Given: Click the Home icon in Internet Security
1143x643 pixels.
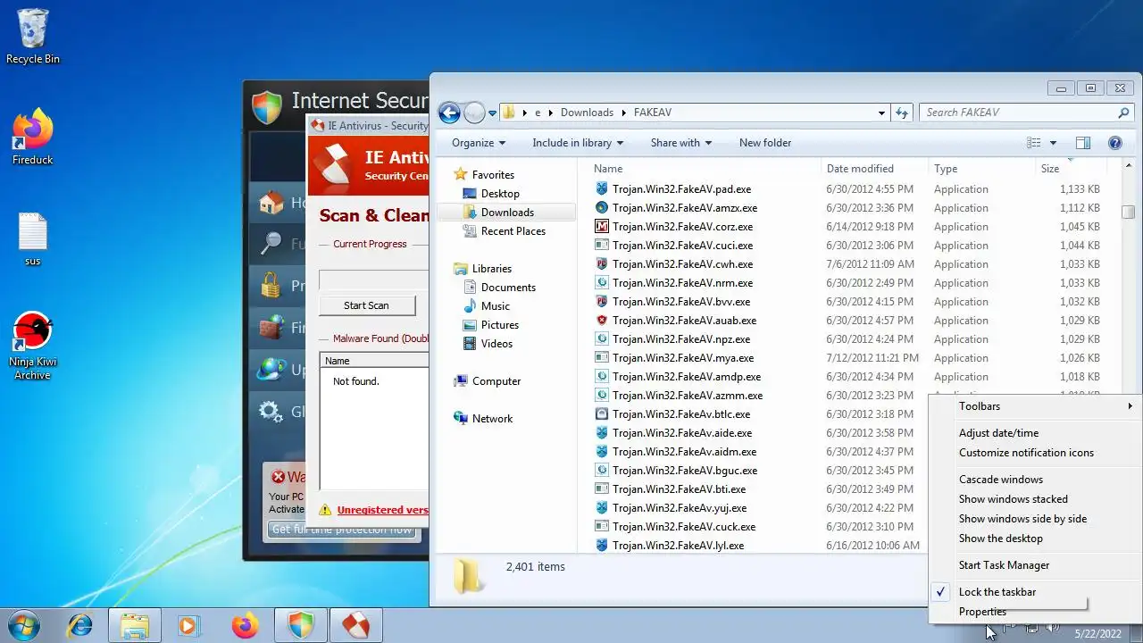Looking at the screenshot, I should coord(271,203).
